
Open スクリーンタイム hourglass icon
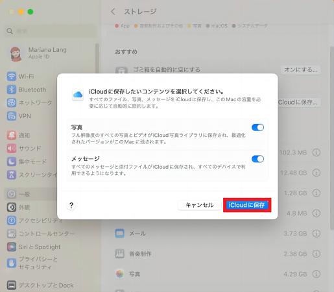pos(12,175)
